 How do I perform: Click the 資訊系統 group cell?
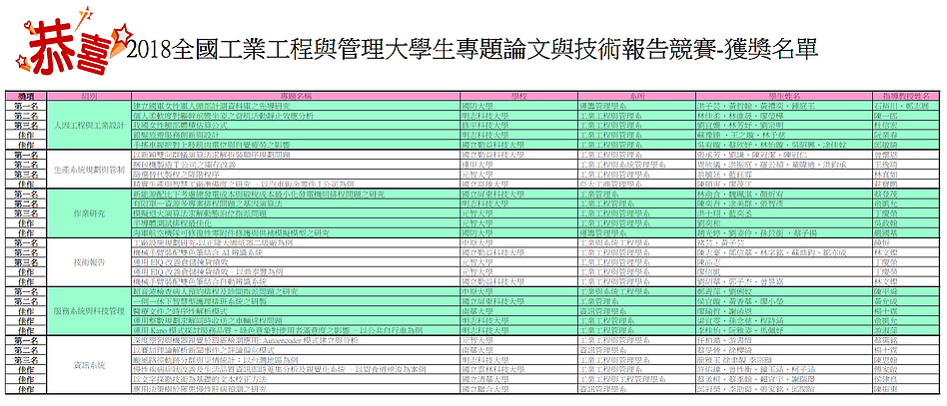(89, 365)
